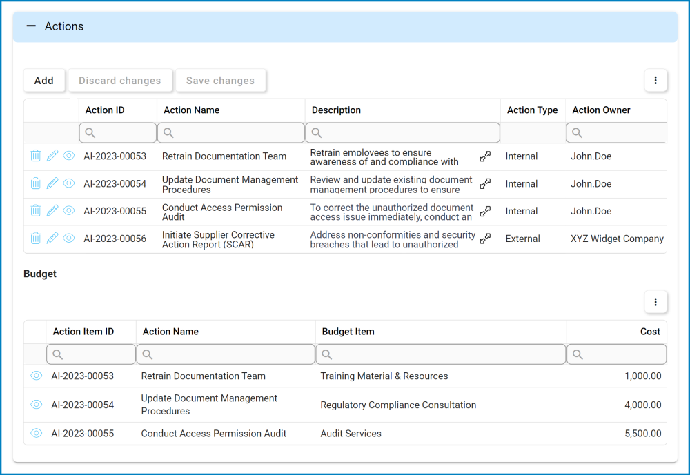Image resolution: width=690 pixels, height=475 pixels.
Task: Expand description of action AI-2023-00056
Action: tap(485, 239)
